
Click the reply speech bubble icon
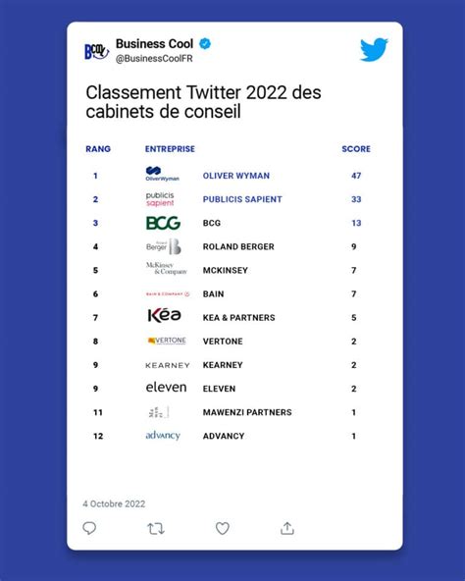89,528
